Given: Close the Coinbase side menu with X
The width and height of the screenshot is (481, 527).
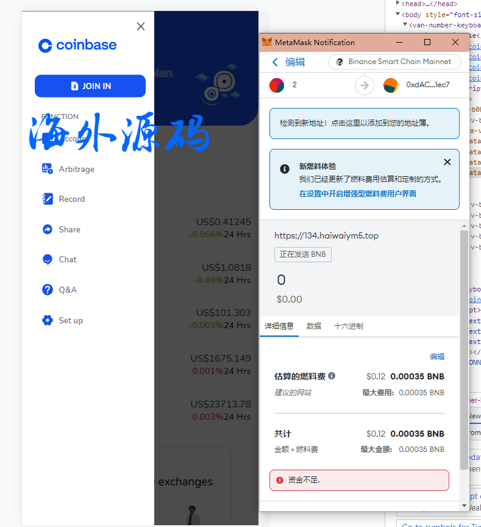Looking at the screenshot, I should (x=141, y=26).
